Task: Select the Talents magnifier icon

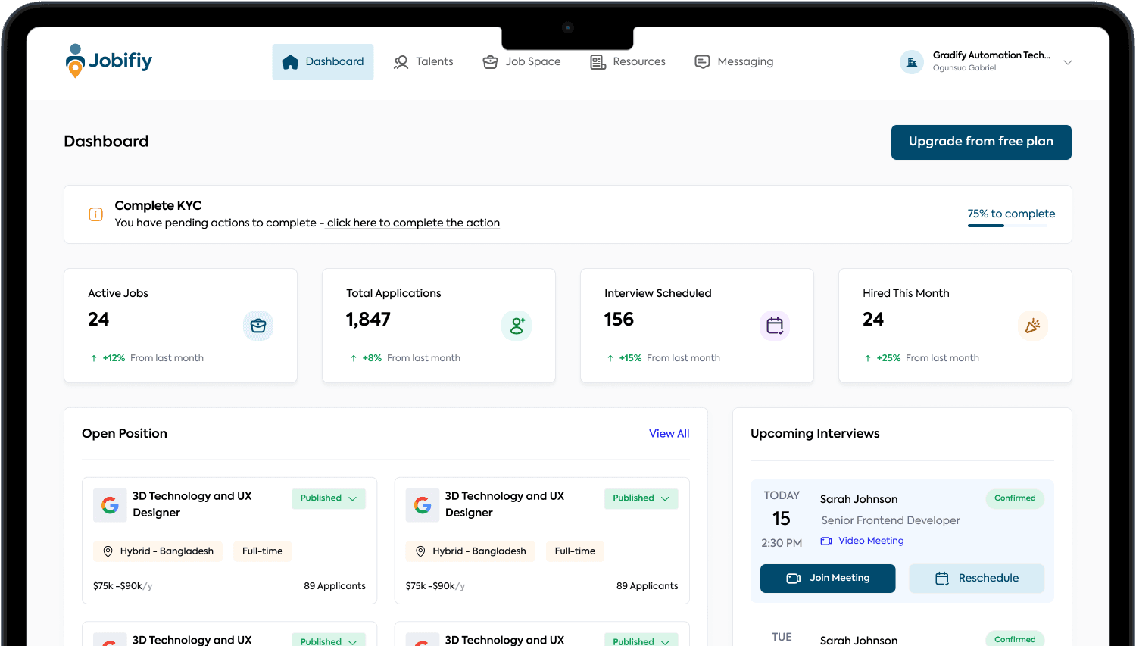Action: click(400, 61)
